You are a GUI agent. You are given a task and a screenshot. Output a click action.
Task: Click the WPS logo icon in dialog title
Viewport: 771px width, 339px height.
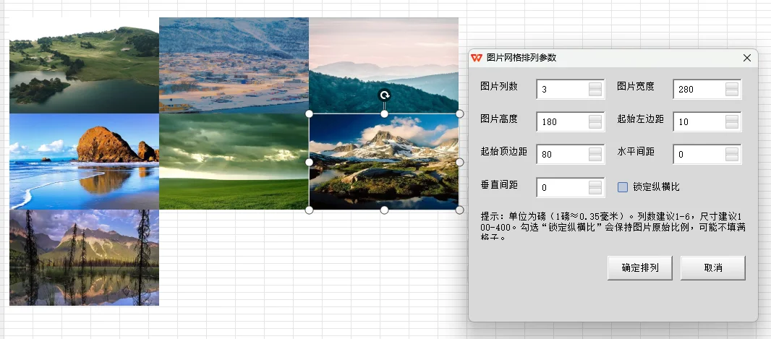[477, 58]
